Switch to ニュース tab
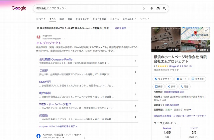This screenshot has height=140, width=214. [x=114, y=19]
